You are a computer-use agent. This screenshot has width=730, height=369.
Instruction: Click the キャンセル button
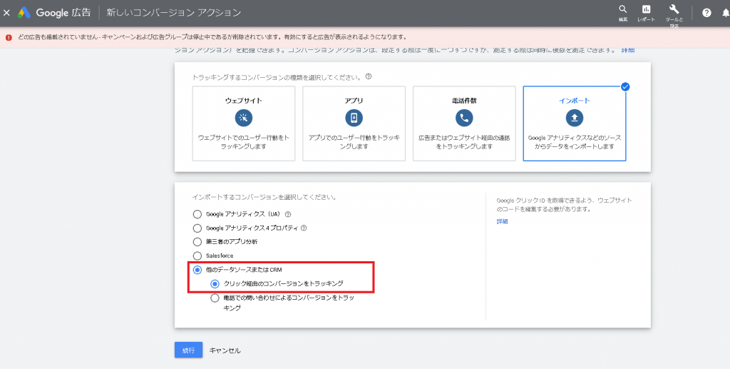(x=225, y=350)
